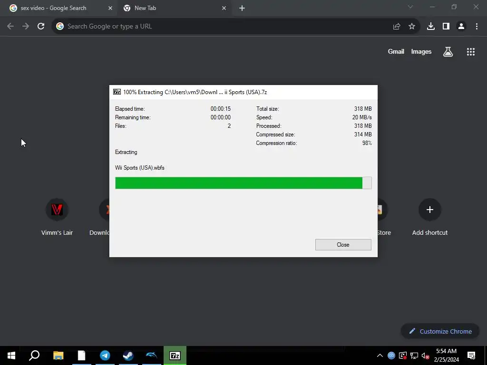The height and width of the screenshot is (365, 487).
Task: Open Chrome downloads panel
Action: click(x=431, y=27)
